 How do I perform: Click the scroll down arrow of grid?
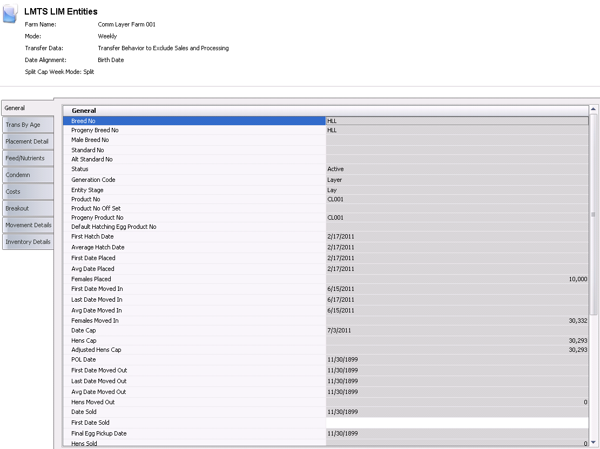593,444
